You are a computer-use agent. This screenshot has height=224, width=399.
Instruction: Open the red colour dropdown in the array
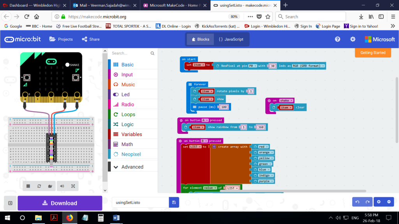263,147
